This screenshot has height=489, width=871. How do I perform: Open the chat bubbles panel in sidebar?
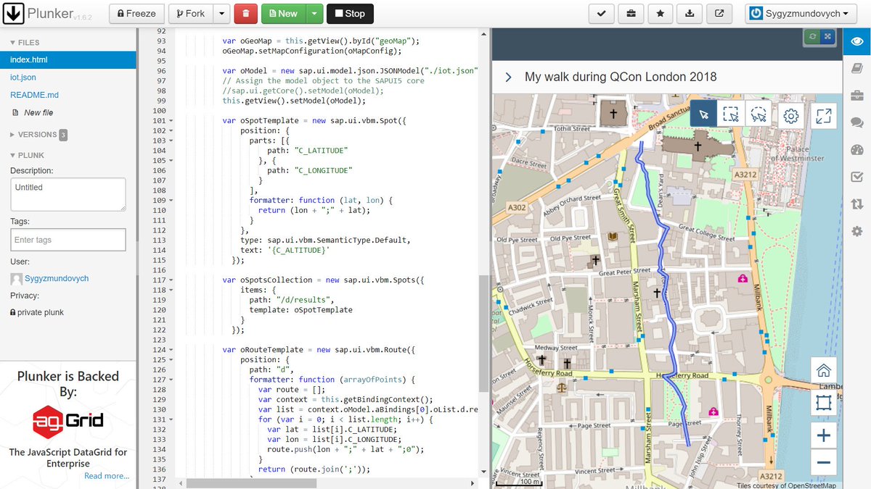[x=856, y=123]
